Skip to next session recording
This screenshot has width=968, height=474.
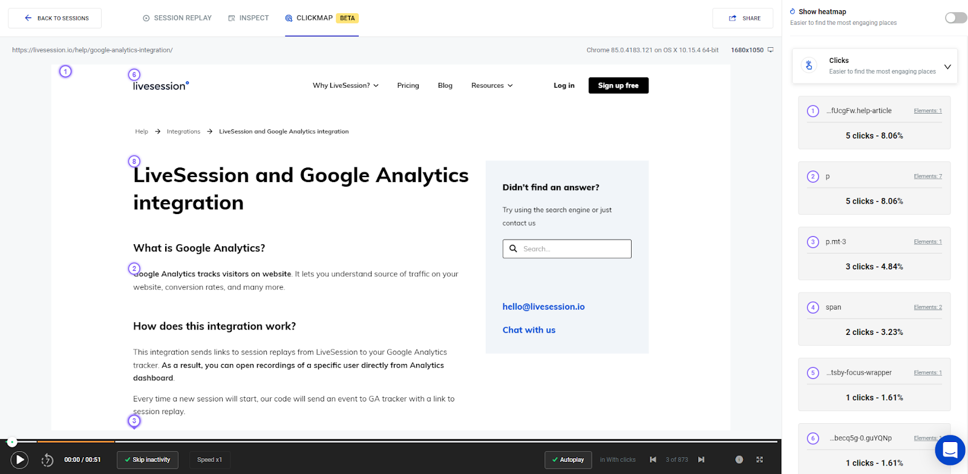click(x=701, y=459)
